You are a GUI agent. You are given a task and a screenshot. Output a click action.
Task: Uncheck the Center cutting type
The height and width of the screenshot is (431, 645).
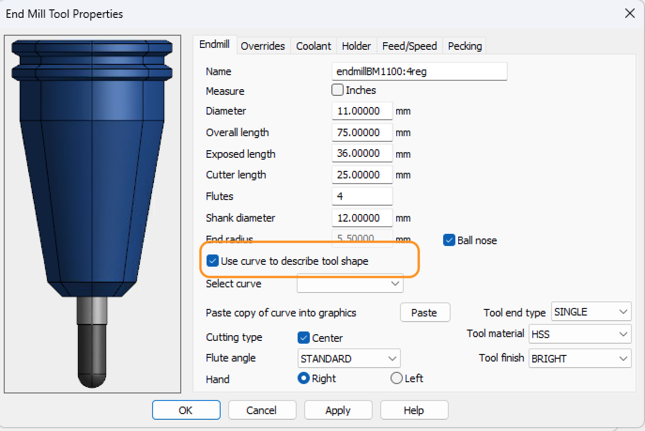coord(304,338)
